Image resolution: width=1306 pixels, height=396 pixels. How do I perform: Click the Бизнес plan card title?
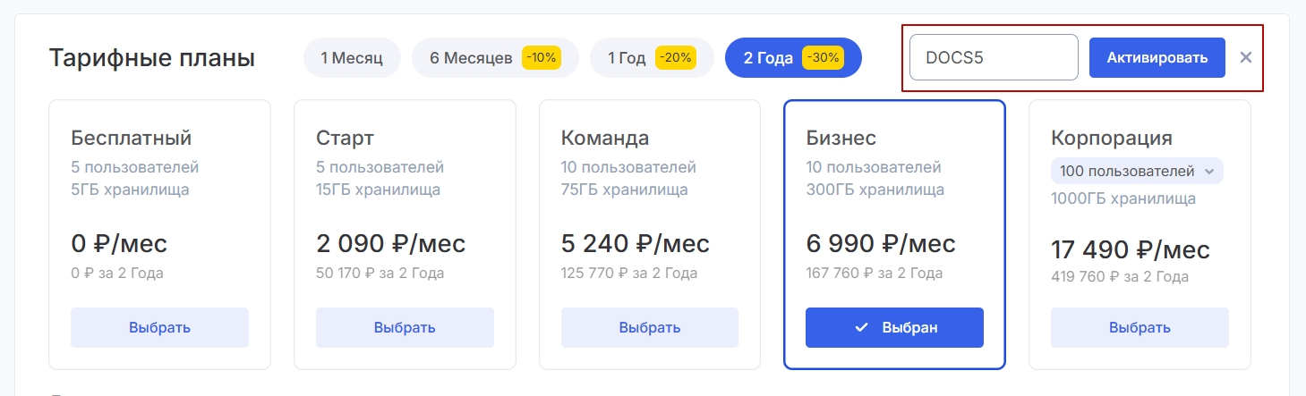tap(841, 138)
